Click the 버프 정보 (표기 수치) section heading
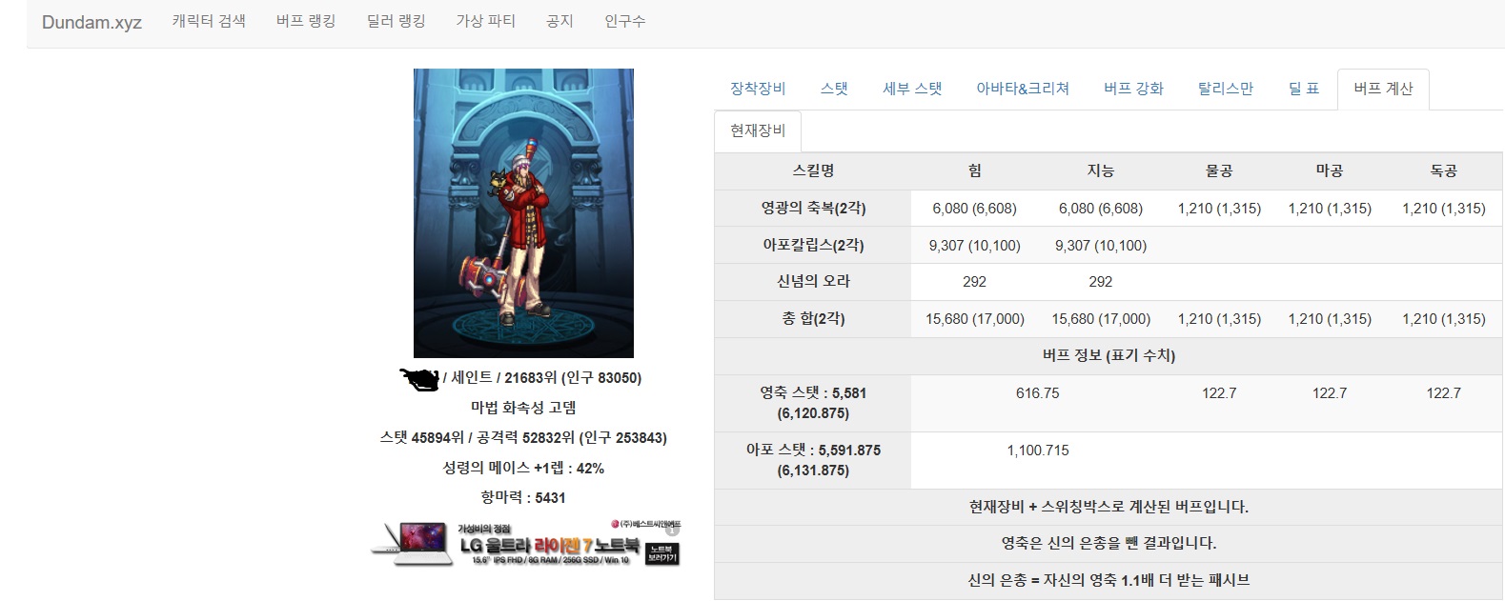Image resolution: width=1505 pixels, height=601 pixels. (x=1108, y=355)
